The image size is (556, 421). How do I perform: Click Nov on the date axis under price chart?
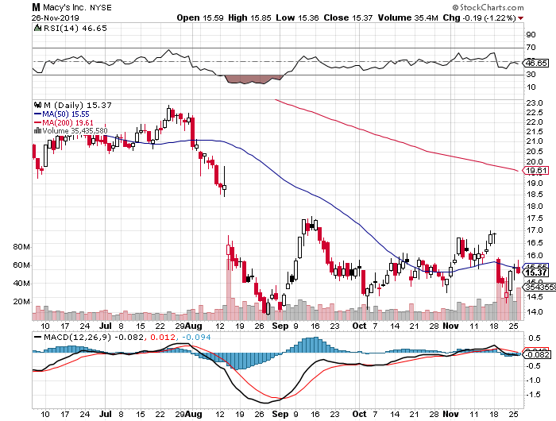[x=450, y=326]
